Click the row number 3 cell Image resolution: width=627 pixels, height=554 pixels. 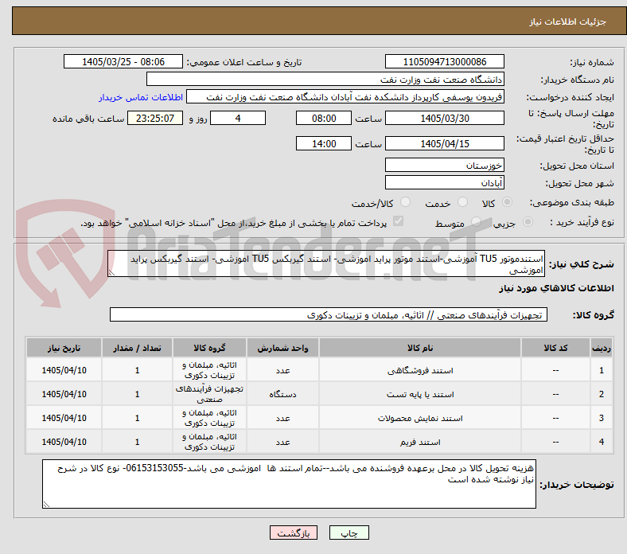(601, 418)
